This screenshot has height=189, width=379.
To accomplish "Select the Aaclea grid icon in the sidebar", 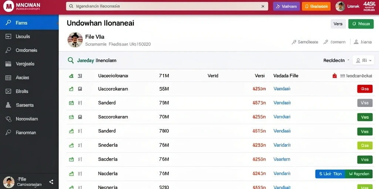I will pos(8,78).
